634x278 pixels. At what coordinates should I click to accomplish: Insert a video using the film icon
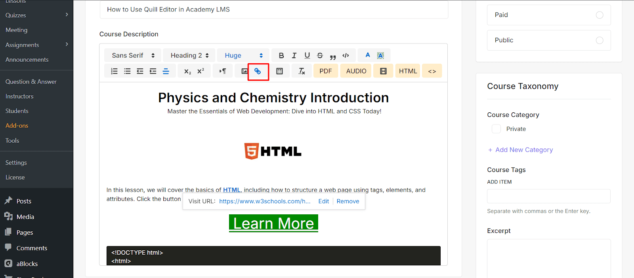point(383,71)
